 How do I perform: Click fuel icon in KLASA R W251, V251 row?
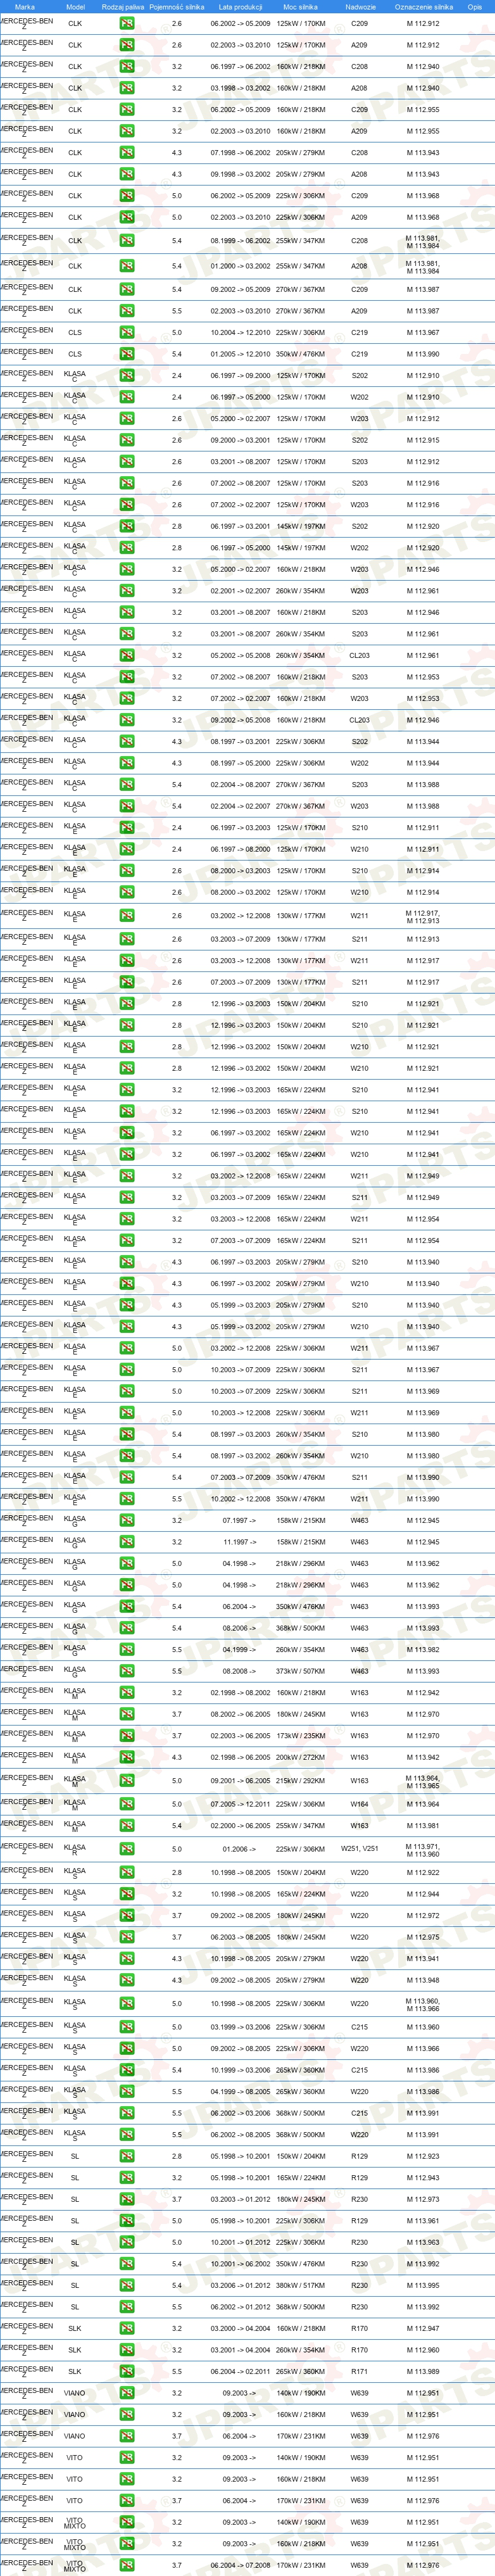pos(127,1850)
